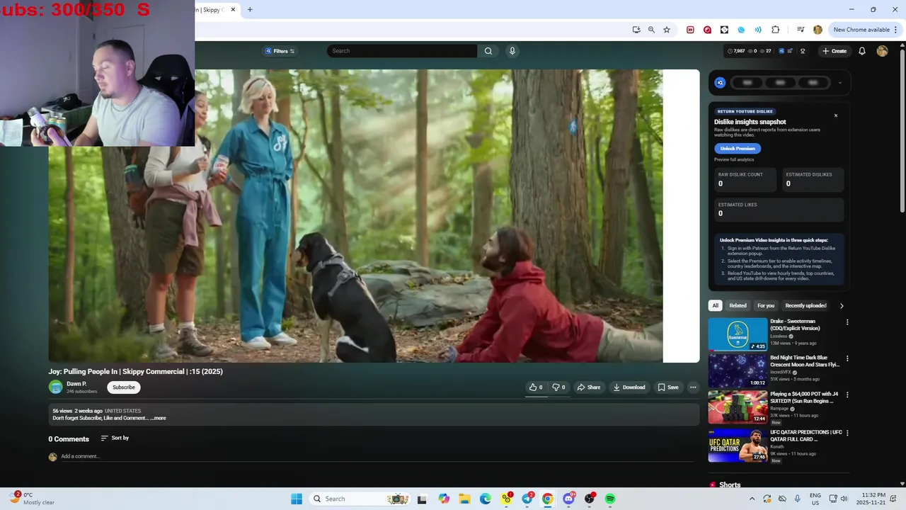Open Chrome media control icon
Viewport: 906px width, 510px height.
click(801, 30)
